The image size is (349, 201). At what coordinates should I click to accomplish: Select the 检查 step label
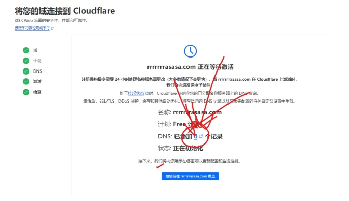pyautogui.click(x=37, y=92)
